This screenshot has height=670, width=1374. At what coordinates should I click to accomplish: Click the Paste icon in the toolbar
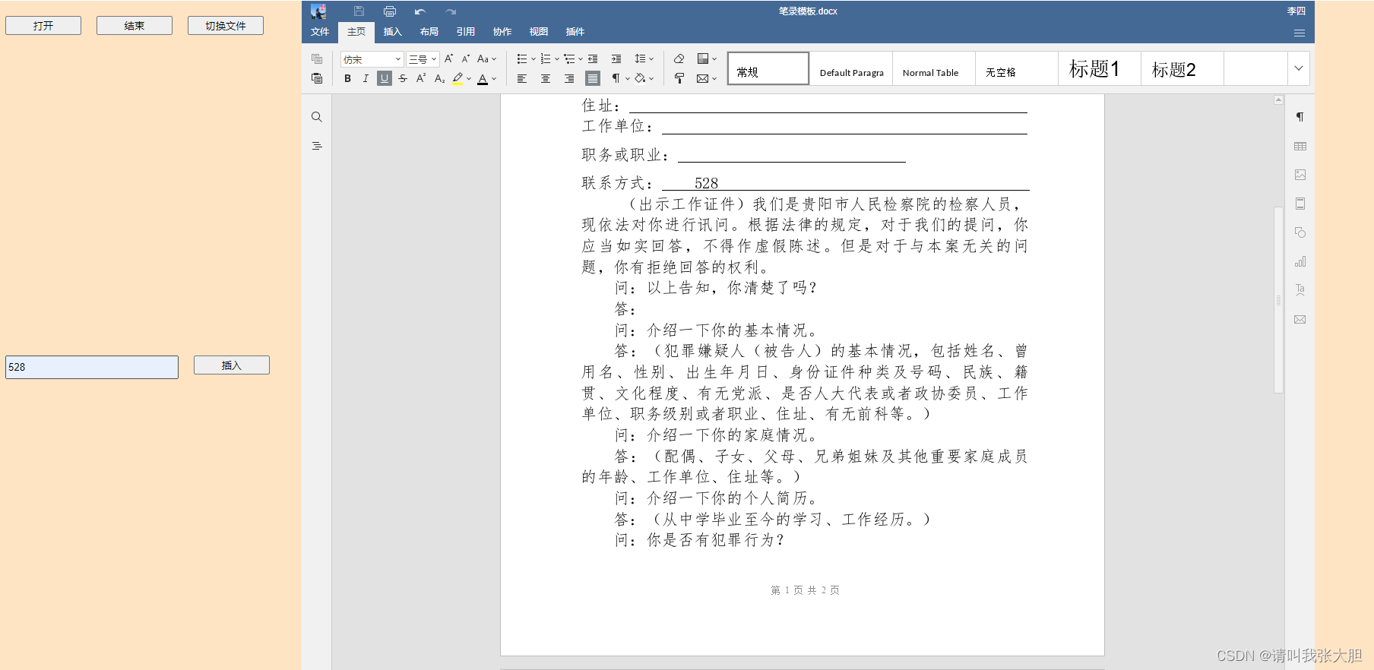pos(317,78)
